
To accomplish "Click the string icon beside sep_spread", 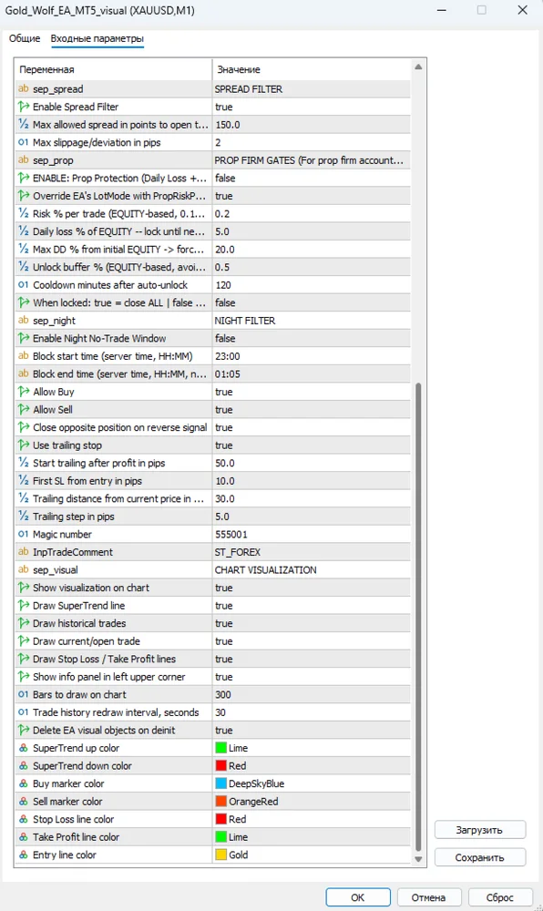I will (23, 89).
